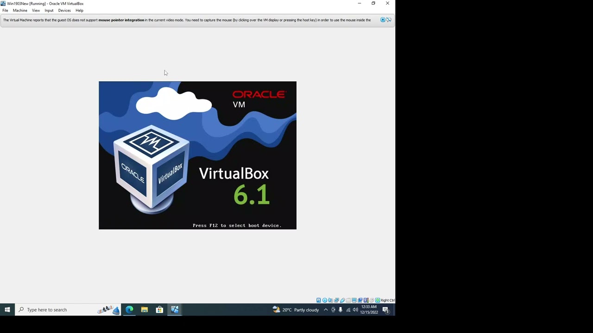This screenshot has height=333, width=593.
Task: Open the clock and calendar flyout
Action: pos(369,310)
